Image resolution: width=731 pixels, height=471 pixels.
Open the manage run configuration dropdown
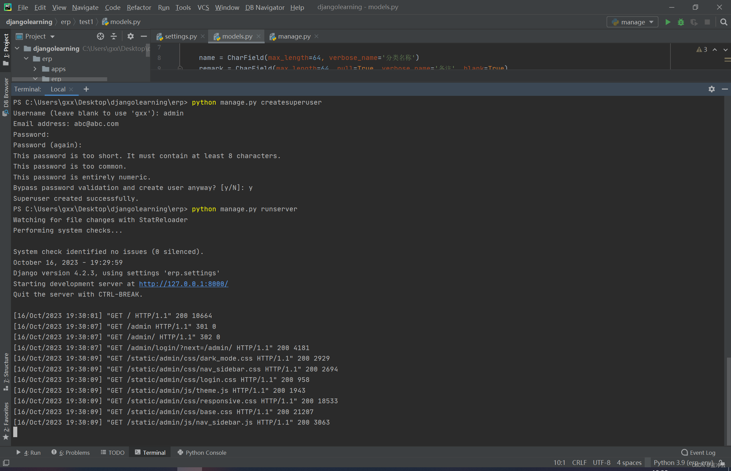pos(632,22)
